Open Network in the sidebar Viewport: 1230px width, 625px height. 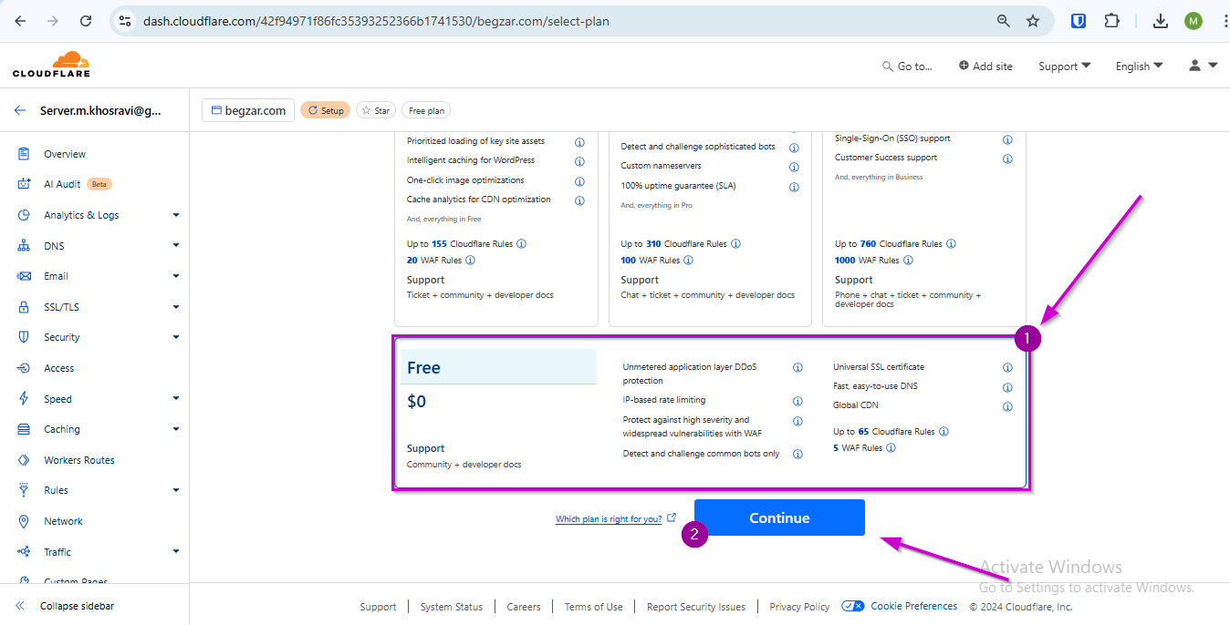pyautogui.click(x=63, y=521)
